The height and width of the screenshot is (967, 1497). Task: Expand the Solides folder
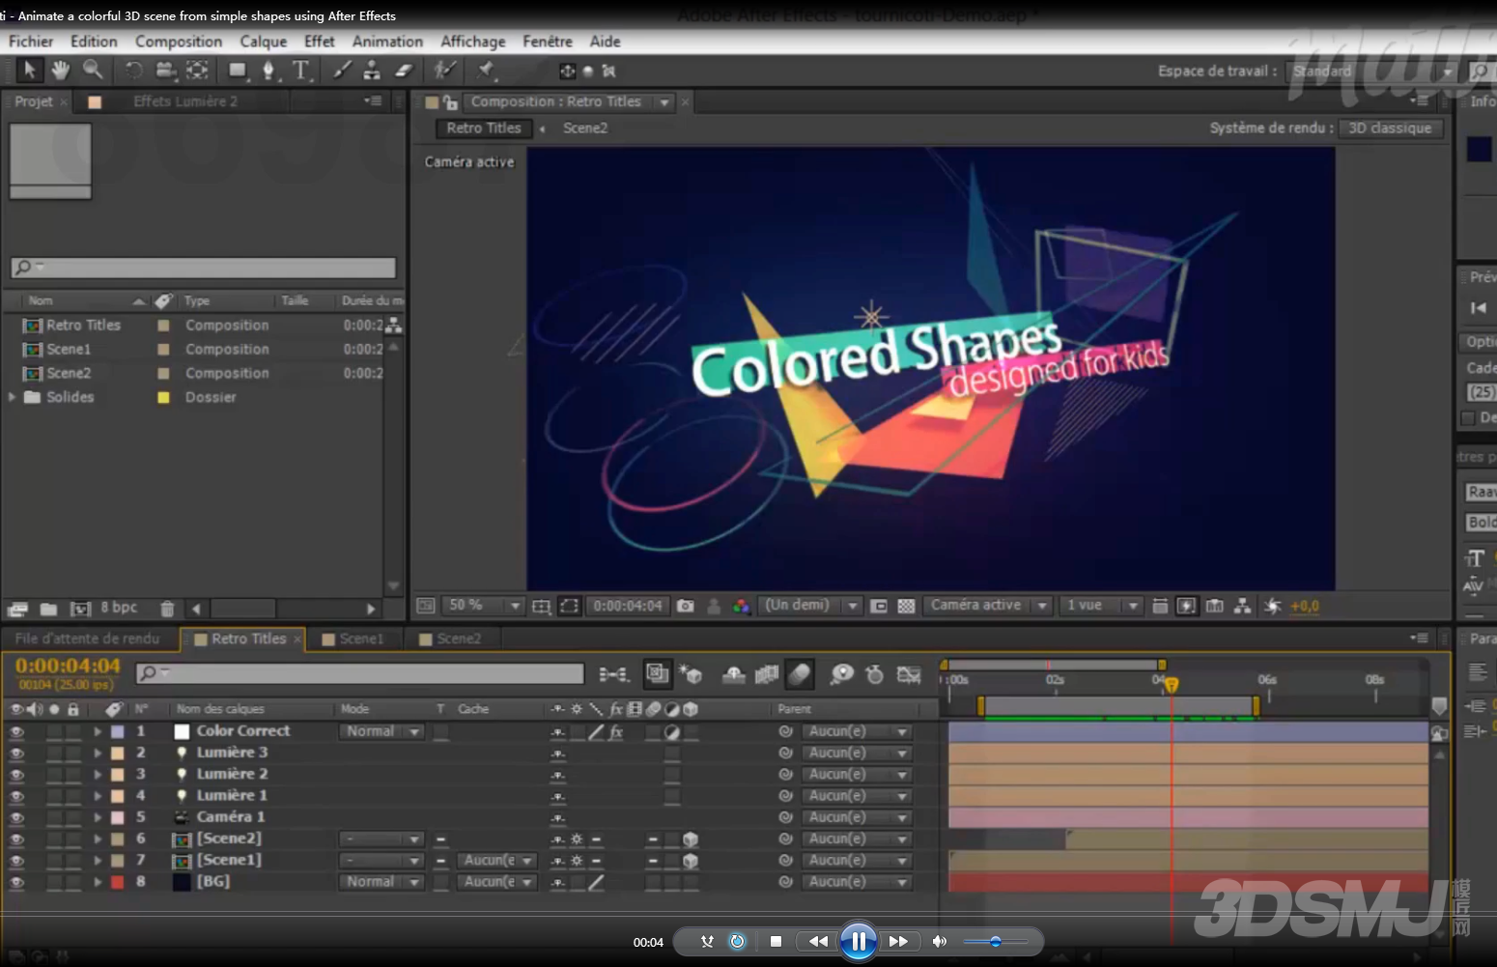(12, 397)
